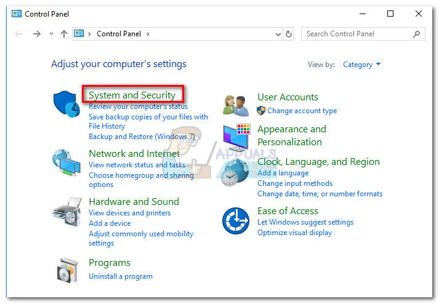Click the refresh button beside address bar
Screen dimensions: 439x304
coord(289,34)
